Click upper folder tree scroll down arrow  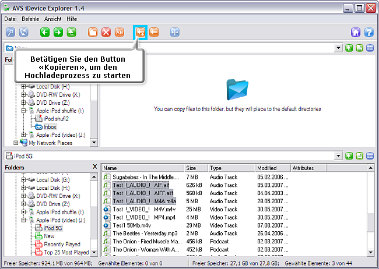94,143
